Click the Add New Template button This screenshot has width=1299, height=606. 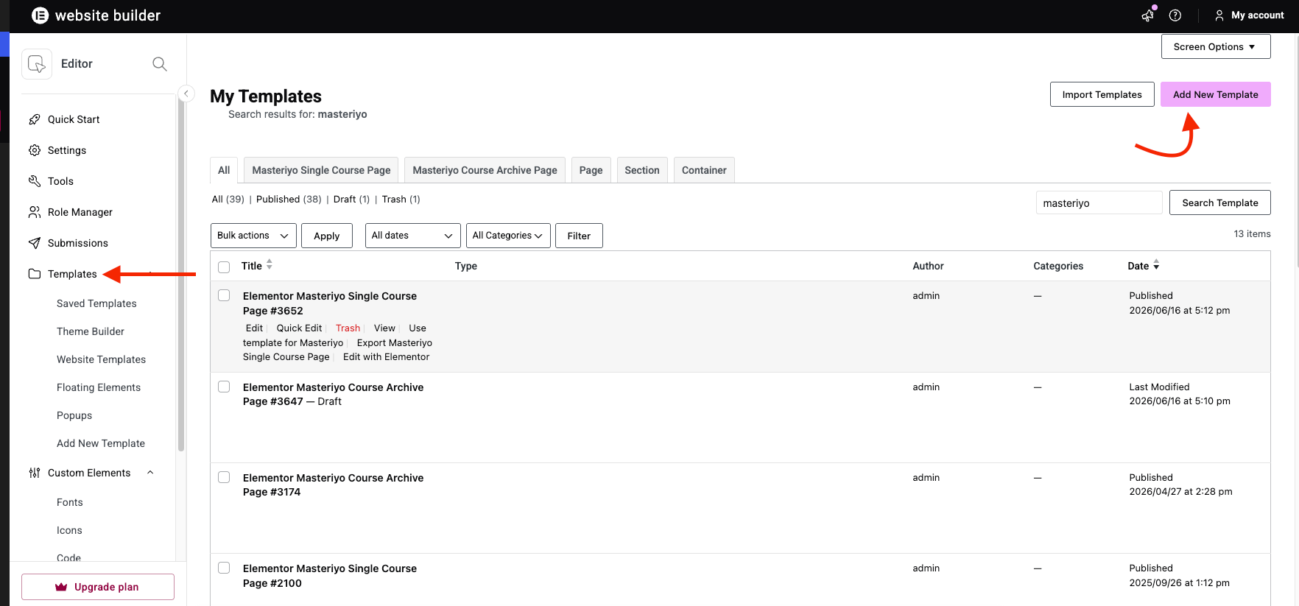click(1215, 94)
